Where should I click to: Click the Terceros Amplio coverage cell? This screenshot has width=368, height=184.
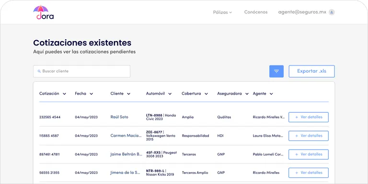[195, 173]
